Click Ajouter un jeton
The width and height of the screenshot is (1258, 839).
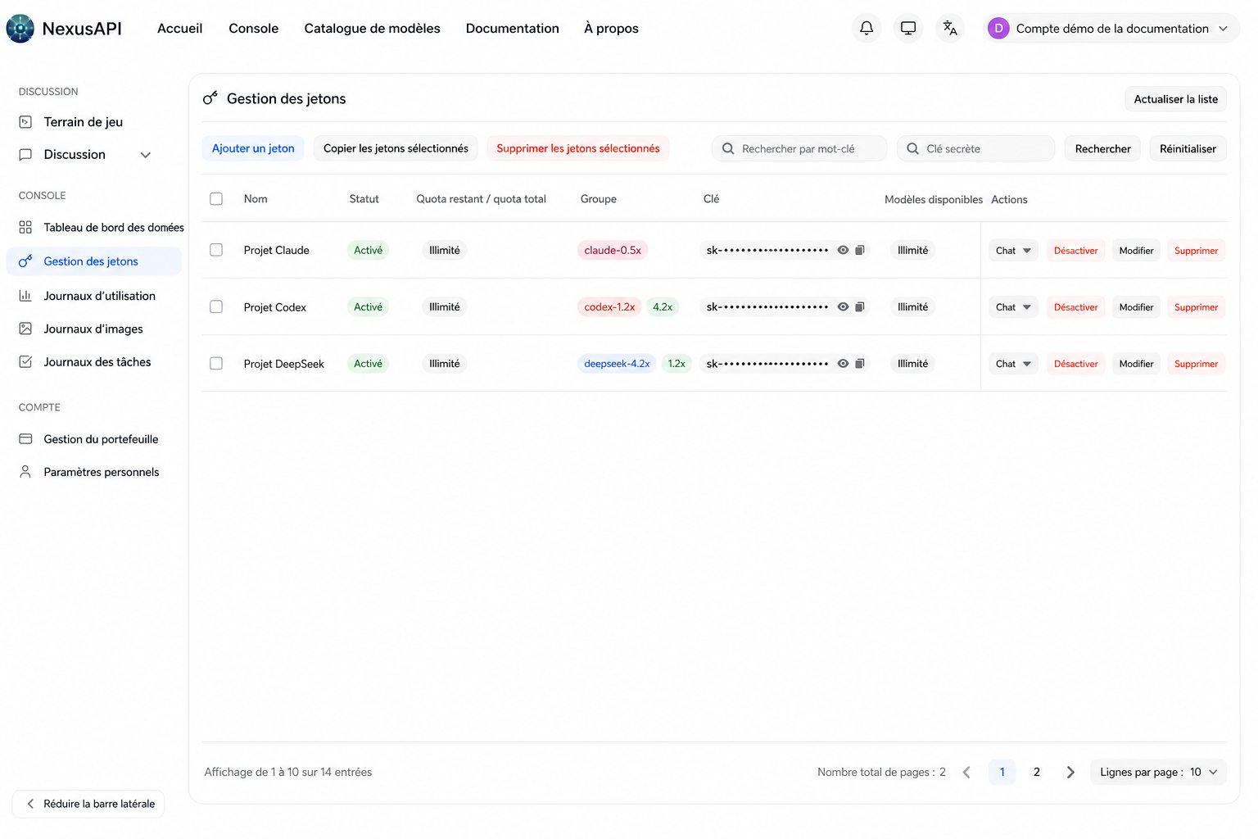click(253, 148)
